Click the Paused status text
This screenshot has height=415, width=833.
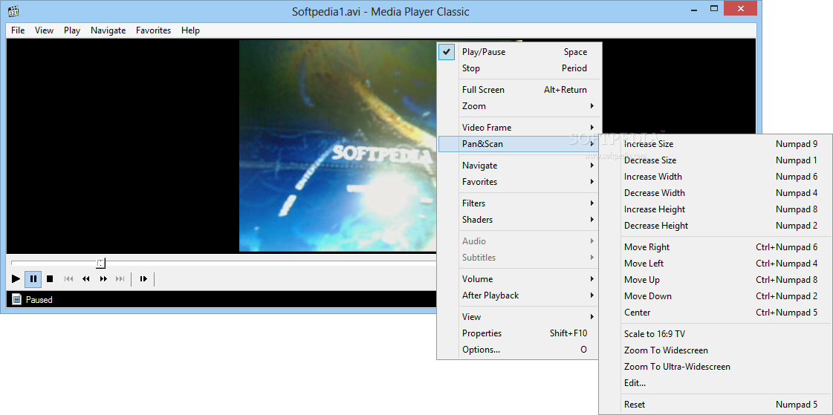(x=39, y=300)
